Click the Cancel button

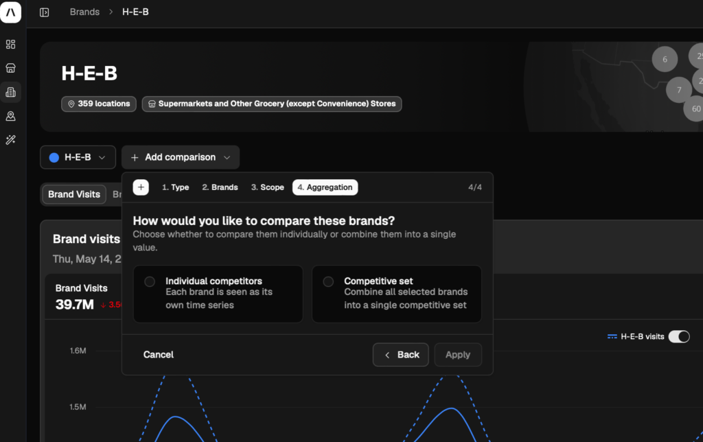[159, 355]
